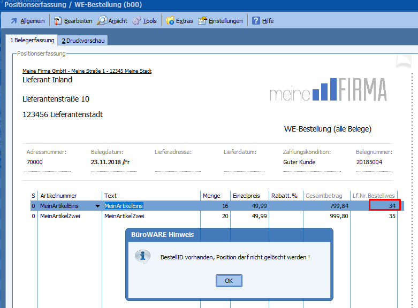
Task: Click the Allgemein arrow icon
Action: (13, 21)
